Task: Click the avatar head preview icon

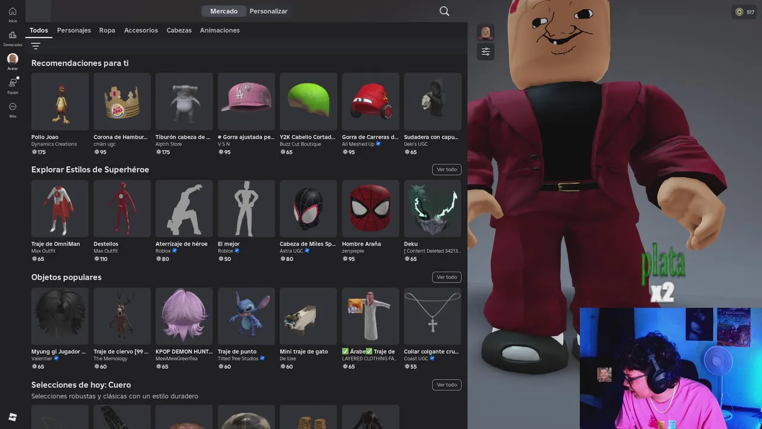Action: tap(486, 33)
